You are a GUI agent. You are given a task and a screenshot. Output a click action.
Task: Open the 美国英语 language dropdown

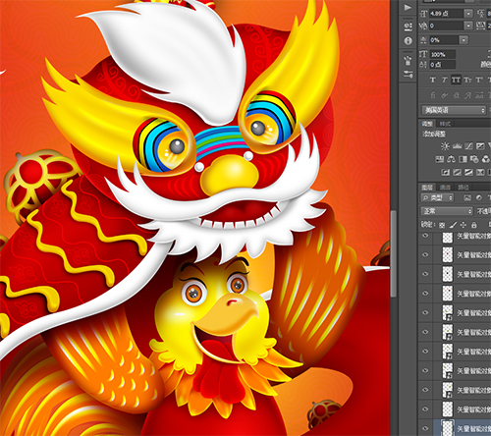coord(454,110)
